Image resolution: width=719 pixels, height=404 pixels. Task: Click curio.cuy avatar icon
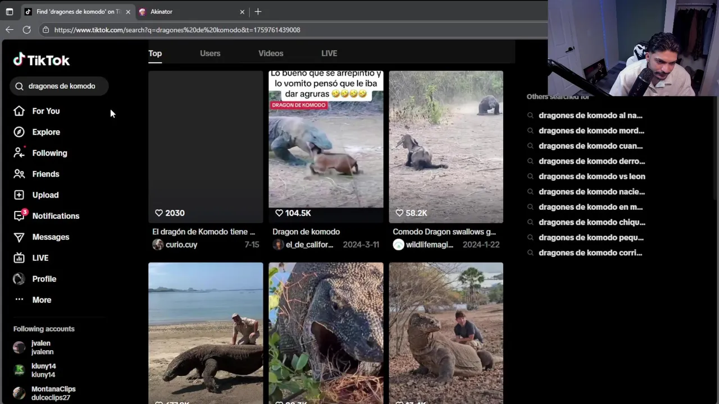[158, 245]
